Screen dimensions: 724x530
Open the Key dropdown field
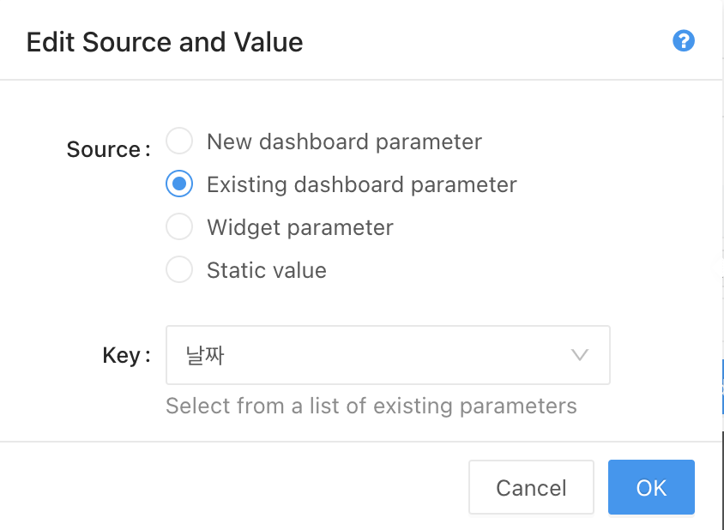387,355
